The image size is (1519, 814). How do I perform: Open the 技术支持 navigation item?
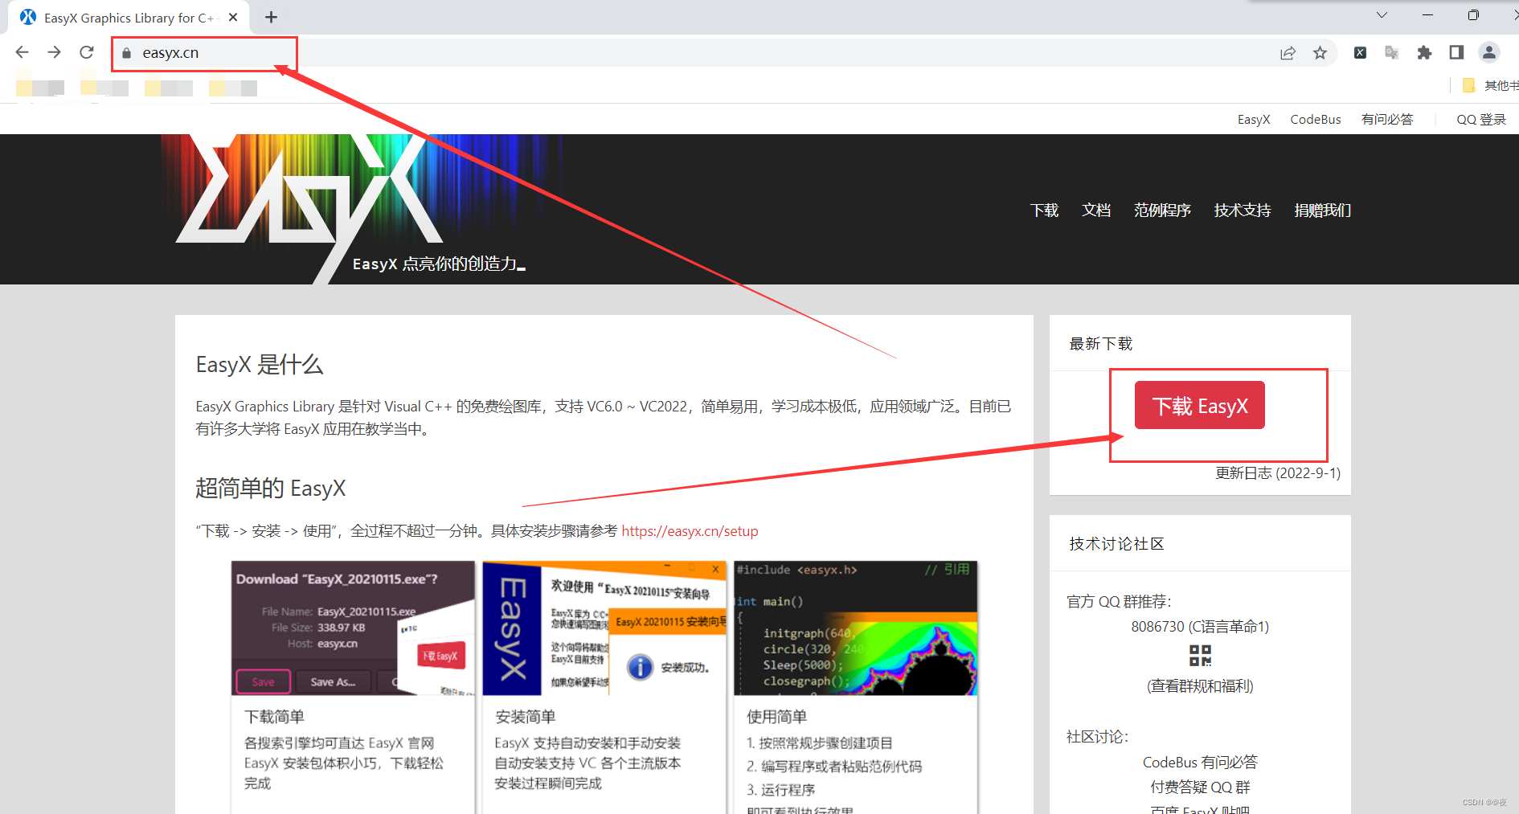pyautogui.click(x=1243, y=211)
